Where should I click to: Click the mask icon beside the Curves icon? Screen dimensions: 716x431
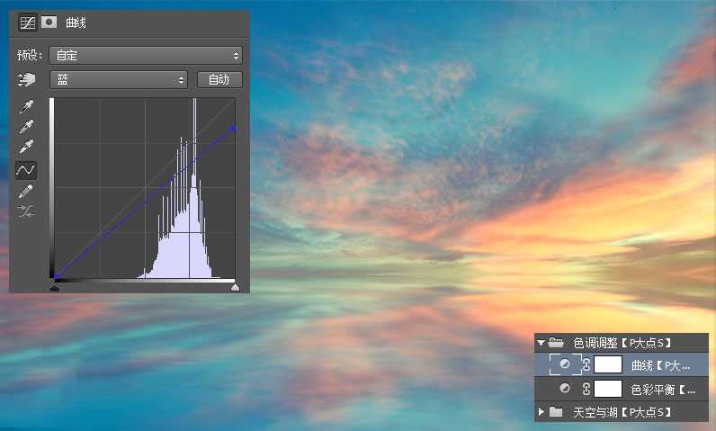click(x=48, y=22)
